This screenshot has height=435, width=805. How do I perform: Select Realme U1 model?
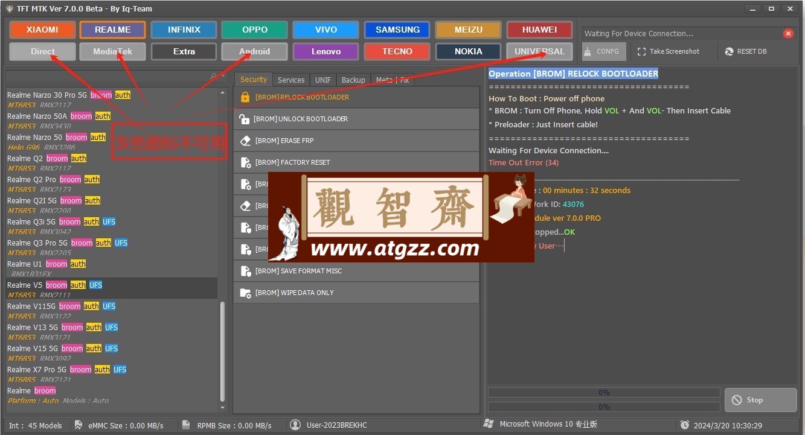click(112, 268)
